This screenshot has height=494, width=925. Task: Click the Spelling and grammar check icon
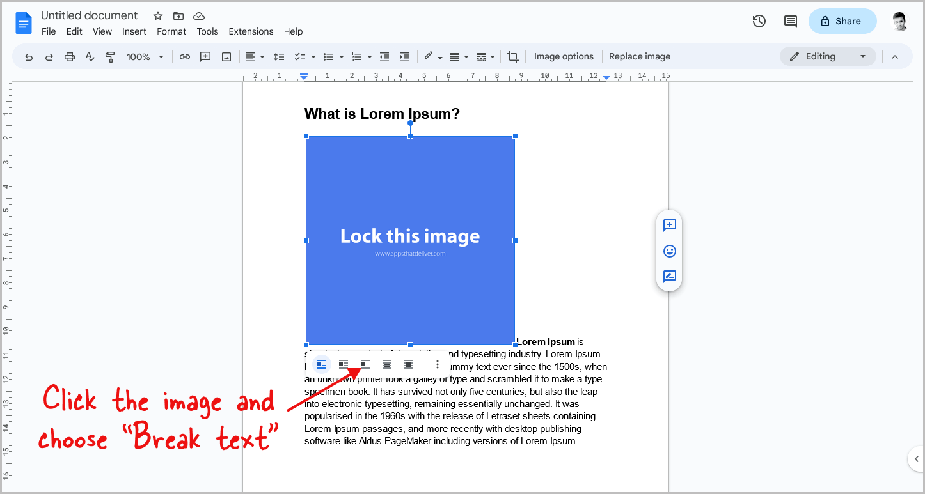90,56
